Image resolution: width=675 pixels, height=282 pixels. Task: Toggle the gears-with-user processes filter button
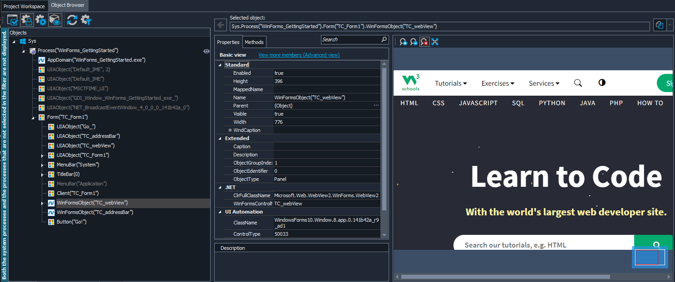click(x=27, y=20)
